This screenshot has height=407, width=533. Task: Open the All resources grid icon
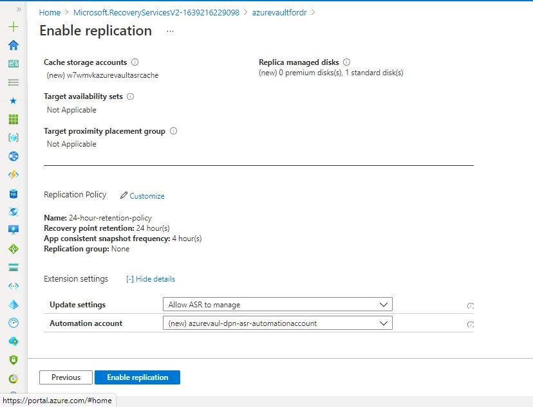(x=12, y=119)
